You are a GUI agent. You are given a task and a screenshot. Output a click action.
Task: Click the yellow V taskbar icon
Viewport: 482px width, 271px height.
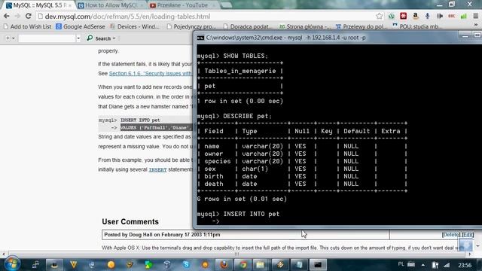pyautogui.click(x=74, y=264)
